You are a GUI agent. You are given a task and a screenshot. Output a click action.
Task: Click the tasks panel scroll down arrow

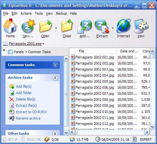click(66, 133)
